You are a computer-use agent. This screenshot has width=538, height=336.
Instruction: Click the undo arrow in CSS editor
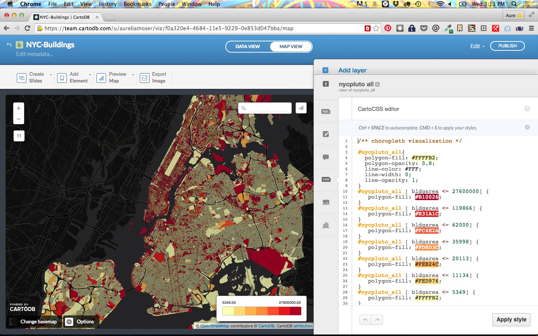pyautogui.click(x=365, y=320)
